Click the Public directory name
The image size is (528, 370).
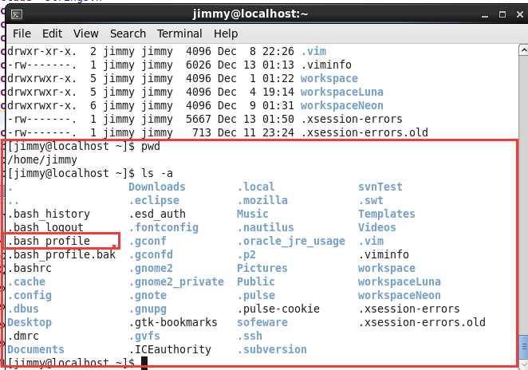click(x=256, y=281)
